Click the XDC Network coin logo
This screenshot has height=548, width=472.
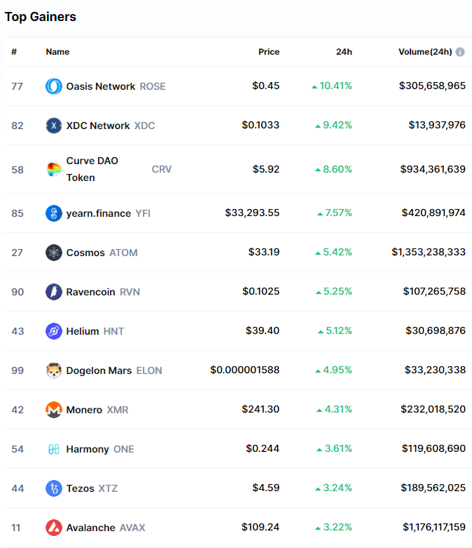coord(54,126)
